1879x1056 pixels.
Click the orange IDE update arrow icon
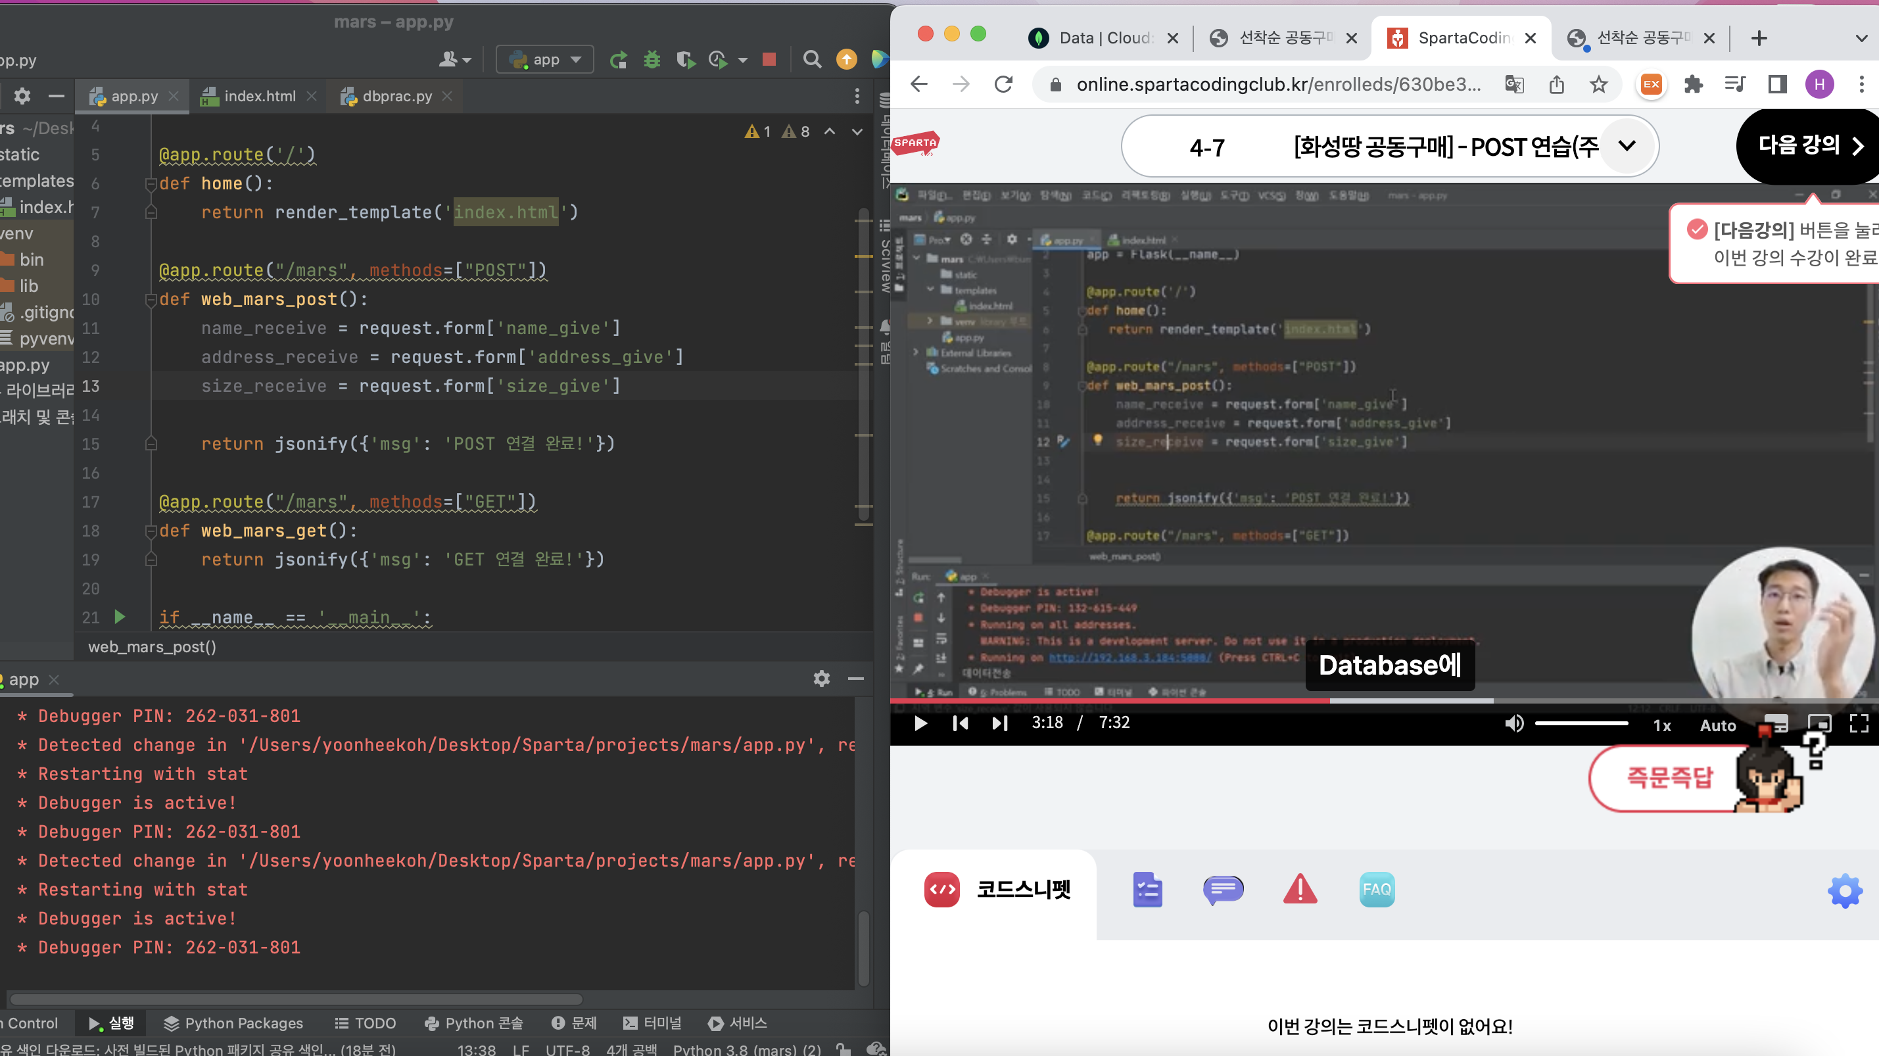tap(846, 60)
